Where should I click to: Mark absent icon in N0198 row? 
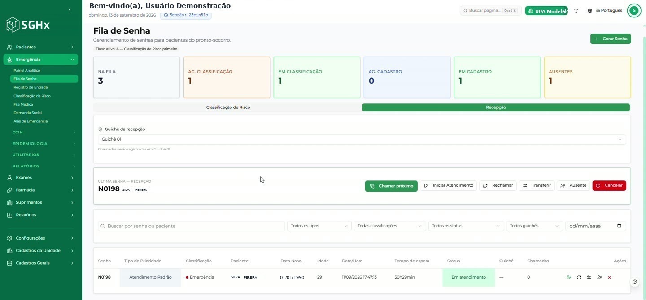[x=599, y=278]
